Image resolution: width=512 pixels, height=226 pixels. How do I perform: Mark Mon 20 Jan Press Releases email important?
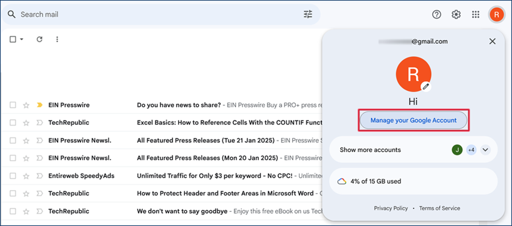[x=39, y=158]
